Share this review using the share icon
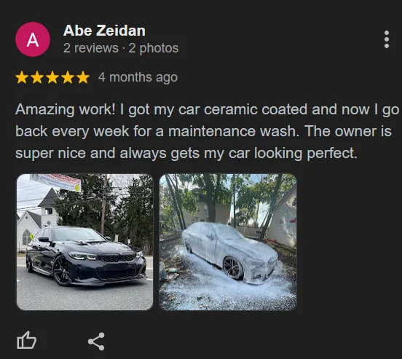 (96, 342)
